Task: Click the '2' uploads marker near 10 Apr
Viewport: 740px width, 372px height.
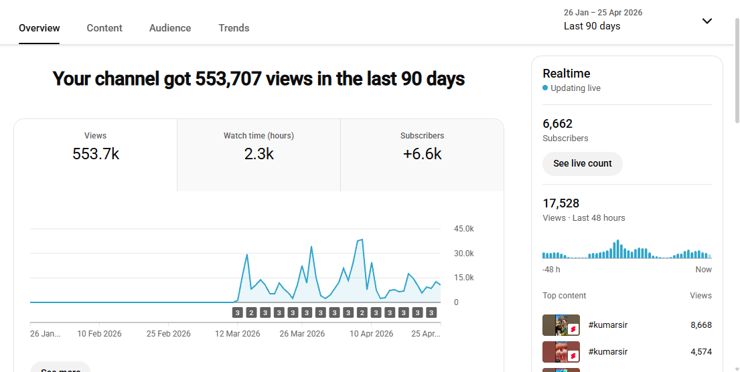Action: coord(362,312)
